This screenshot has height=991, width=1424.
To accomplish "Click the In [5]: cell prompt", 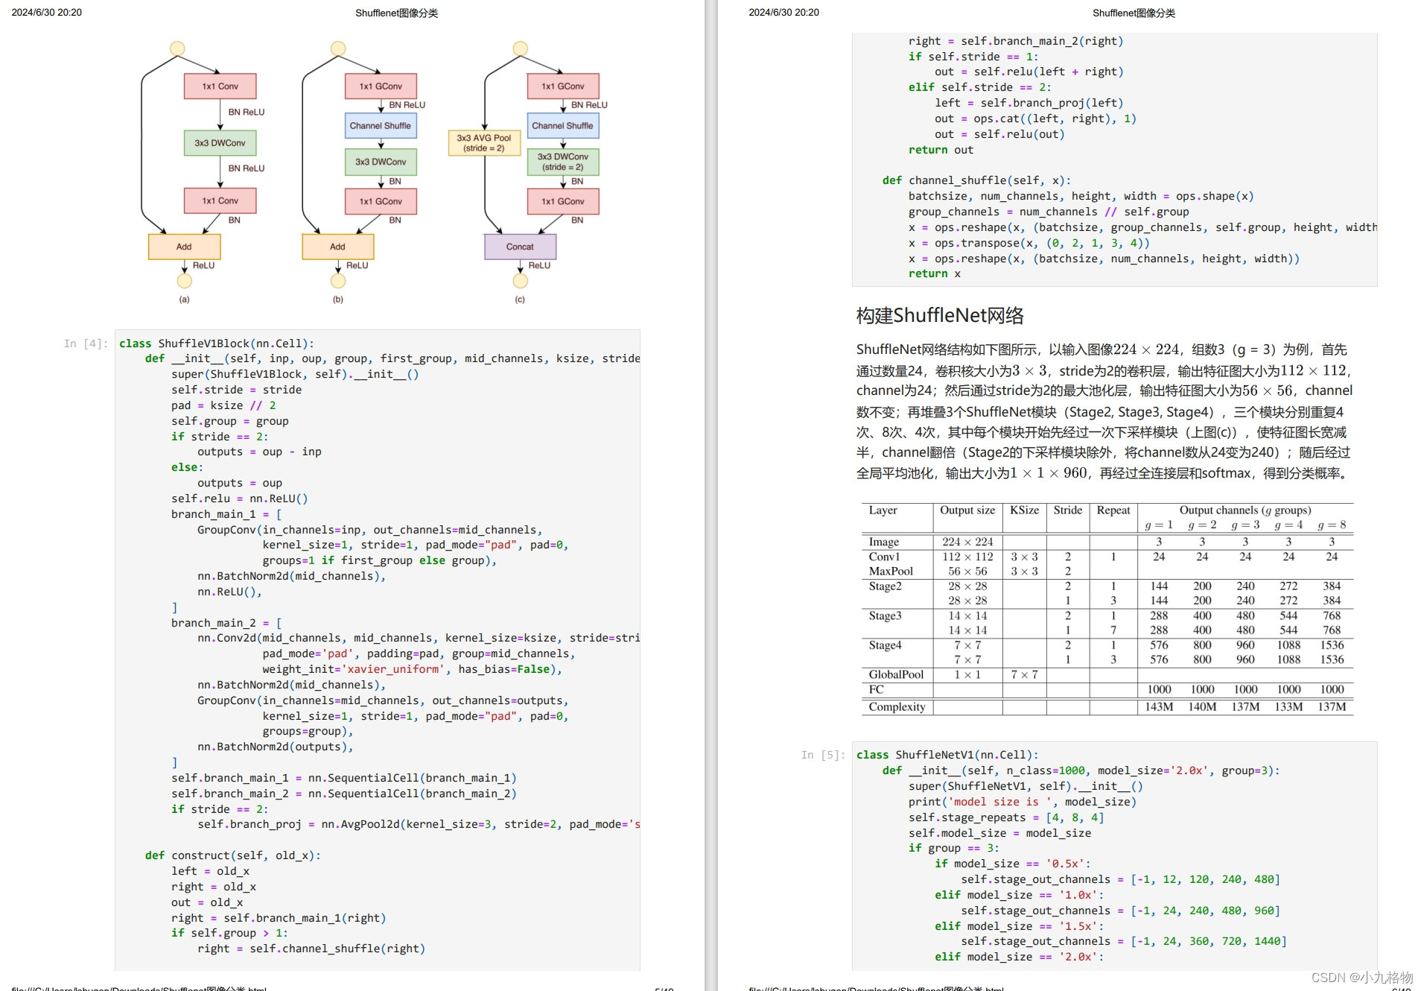I will tap(823, 755).
